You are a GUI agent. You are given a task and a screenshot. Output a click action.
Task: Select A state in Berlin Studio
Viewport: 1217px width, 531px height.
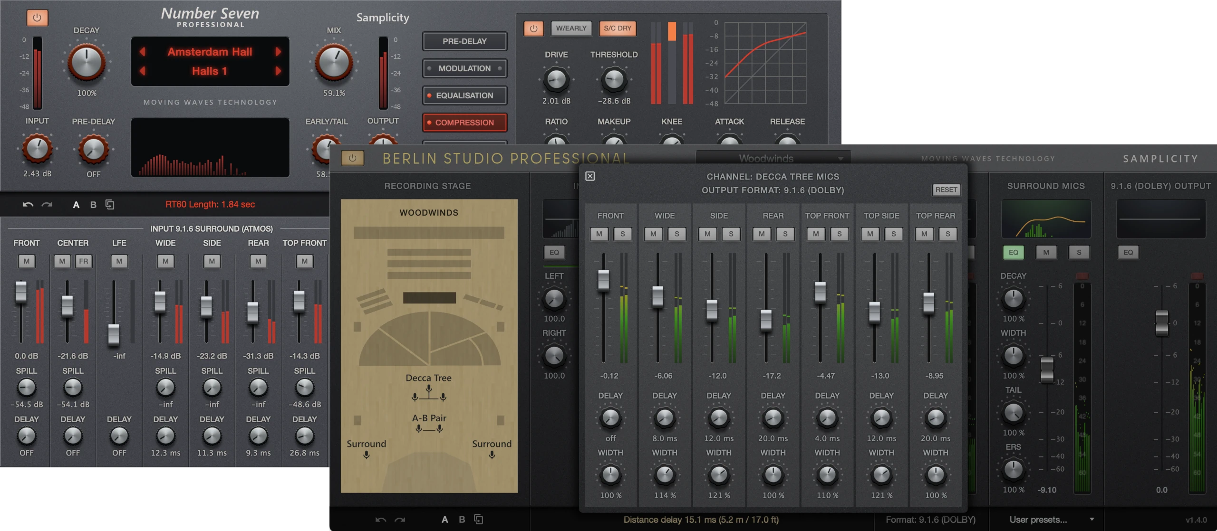tap(444, 520)
